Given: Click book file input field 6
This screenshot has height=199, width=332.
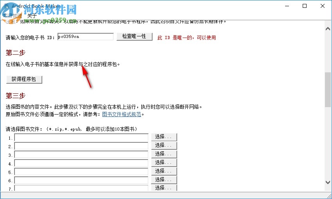Looking at the screenshot, I should click(81, 180).
